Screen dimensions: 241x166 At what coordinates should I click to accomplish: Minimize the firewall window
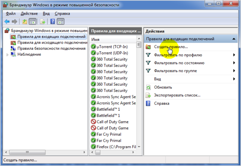210,3
